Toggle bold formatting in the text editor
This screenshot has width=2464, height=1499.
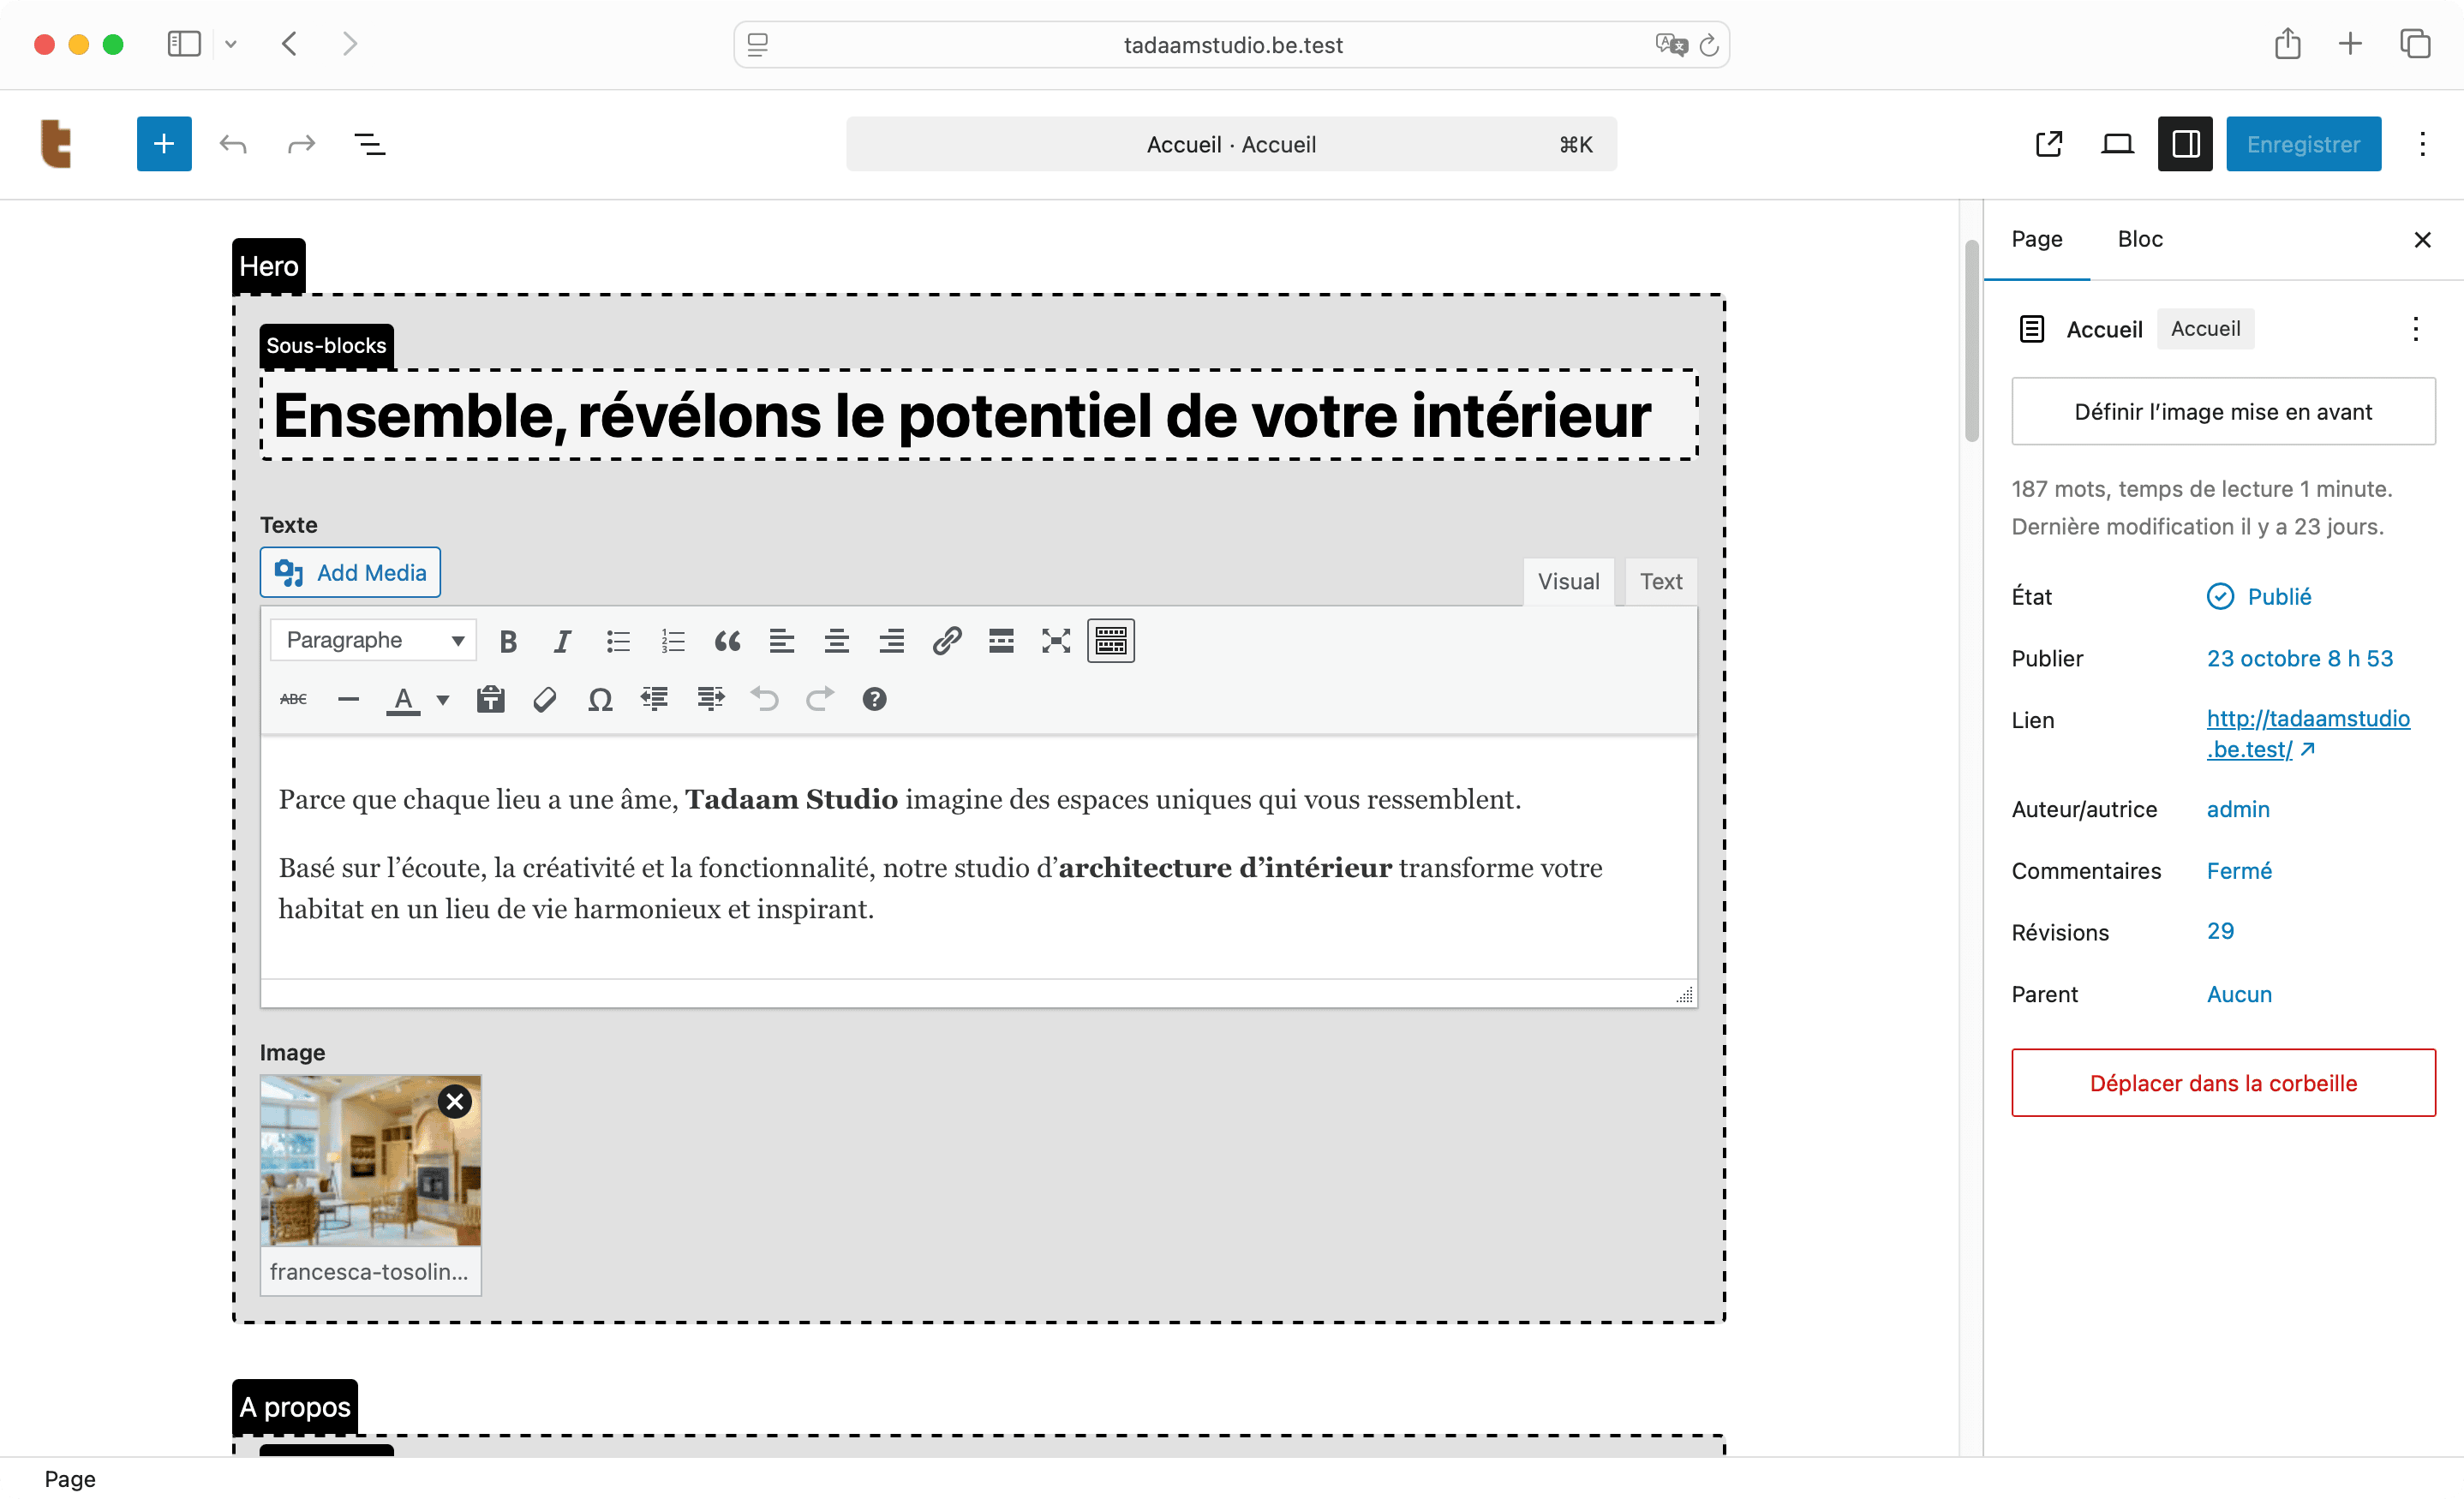(x=508, y=641)
